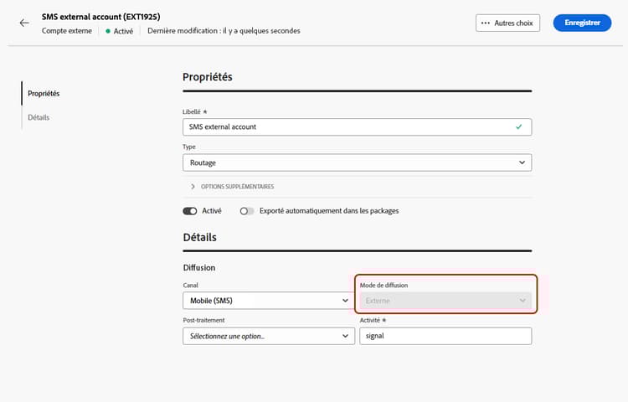Viewport: 628px width, 402px height.
Task: Click into the Libellé text field
Action: coord(343,126)
